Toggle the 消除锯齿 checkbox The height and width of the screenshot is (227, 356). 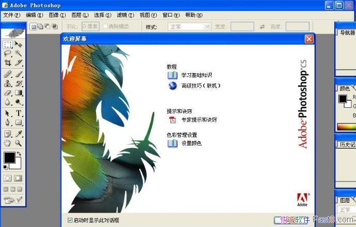[105, 26]
